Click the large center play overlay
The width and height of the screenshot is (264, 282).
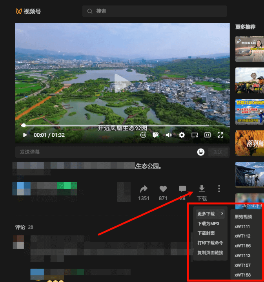tap(122, 83)
